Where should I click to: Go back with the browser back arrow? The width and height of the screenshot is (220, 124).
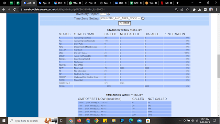[4, 9]
